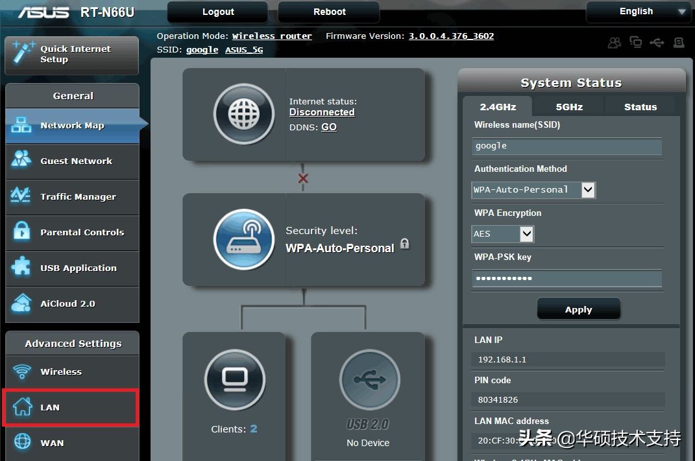The image size is (695, 461).
Task: Click the USB status icon in header
Action: click(657, 43)
